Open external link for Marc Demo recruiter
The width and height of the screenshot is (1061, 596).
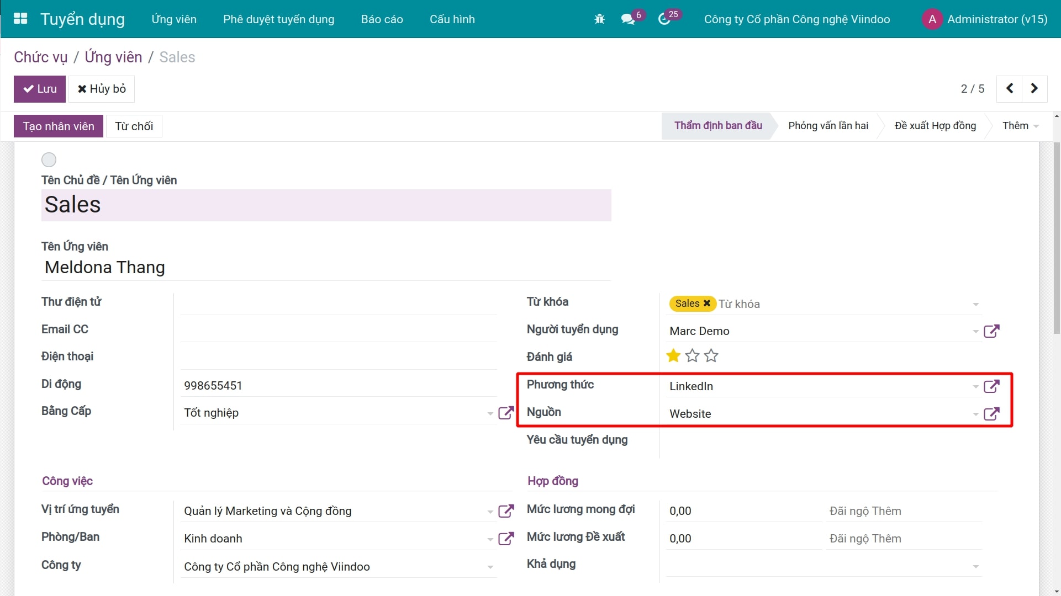click(991, 331)
